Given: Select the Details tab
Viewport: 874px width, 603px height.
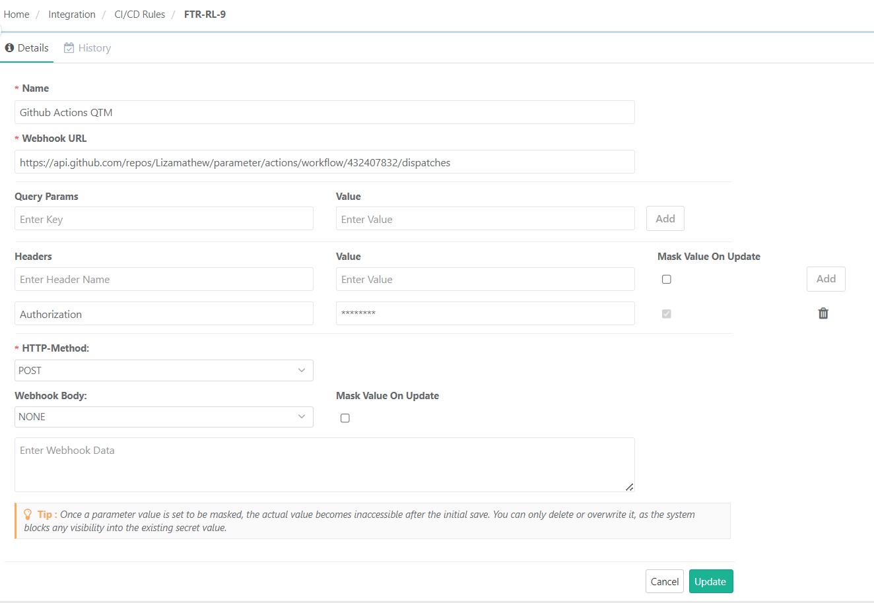Looking at the screenshot, I should tap(32, 48).
